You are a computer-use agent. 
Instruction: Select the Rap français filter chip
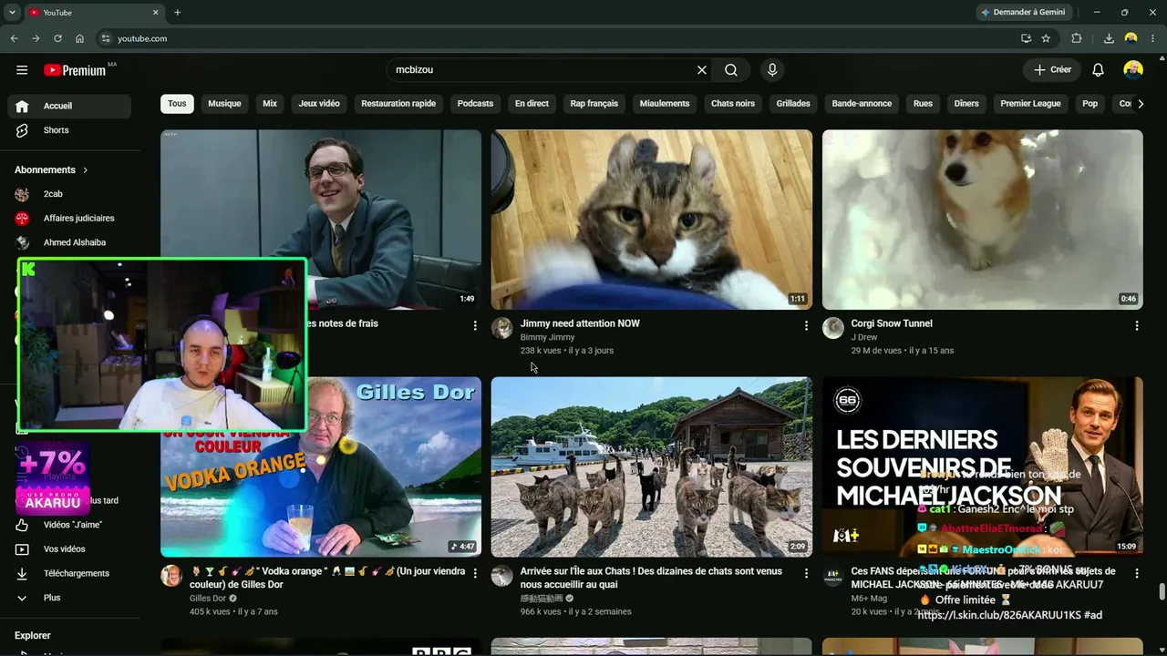click(x=594, y=104)
